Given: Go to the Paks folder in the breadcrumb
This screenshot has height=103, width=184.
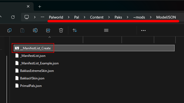Looking at the screenshot, I should click(118, 17).
